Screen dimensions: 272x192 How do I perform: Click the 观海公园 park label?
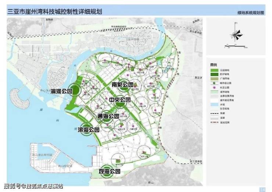pyautogui.click(x=110, y=171)
